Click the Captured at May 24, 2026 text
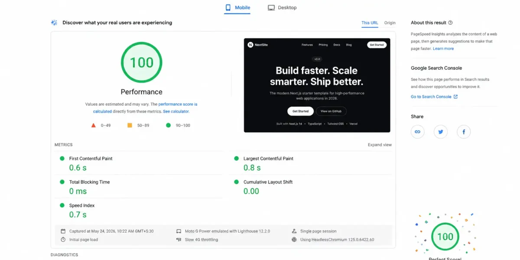This screenshot has height=260, width=520. pyautogui.click(x=111, y=231)
